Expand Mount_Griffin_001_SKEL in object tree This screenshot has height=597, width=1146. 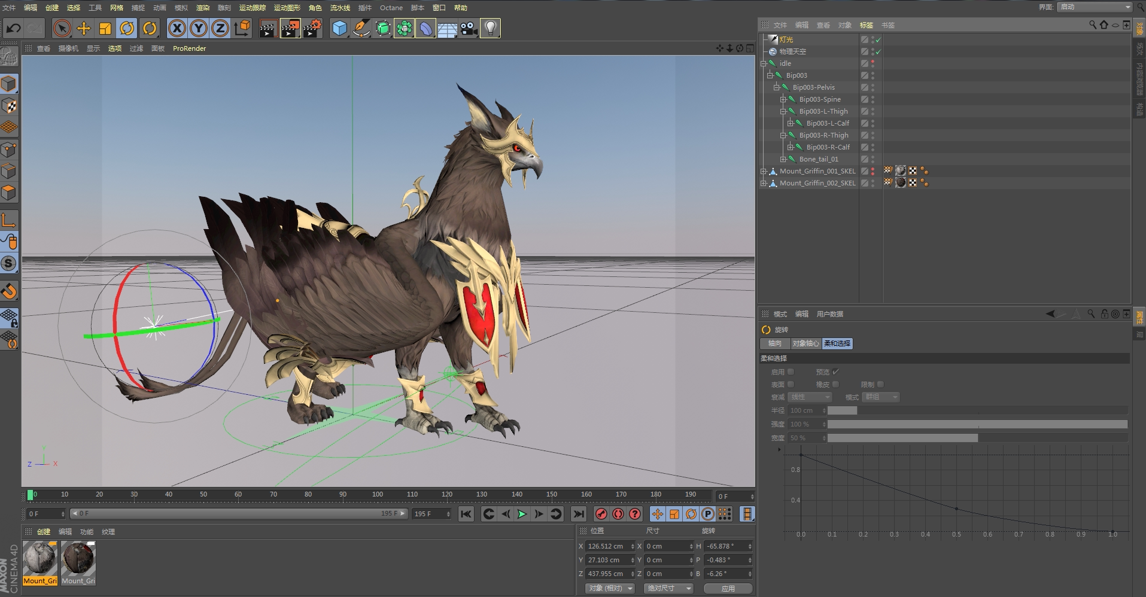pos(764,171)
